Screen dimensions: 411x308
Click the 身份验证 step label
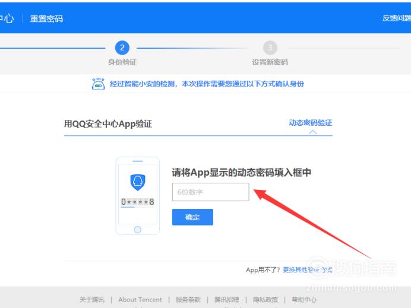[122, 62]
